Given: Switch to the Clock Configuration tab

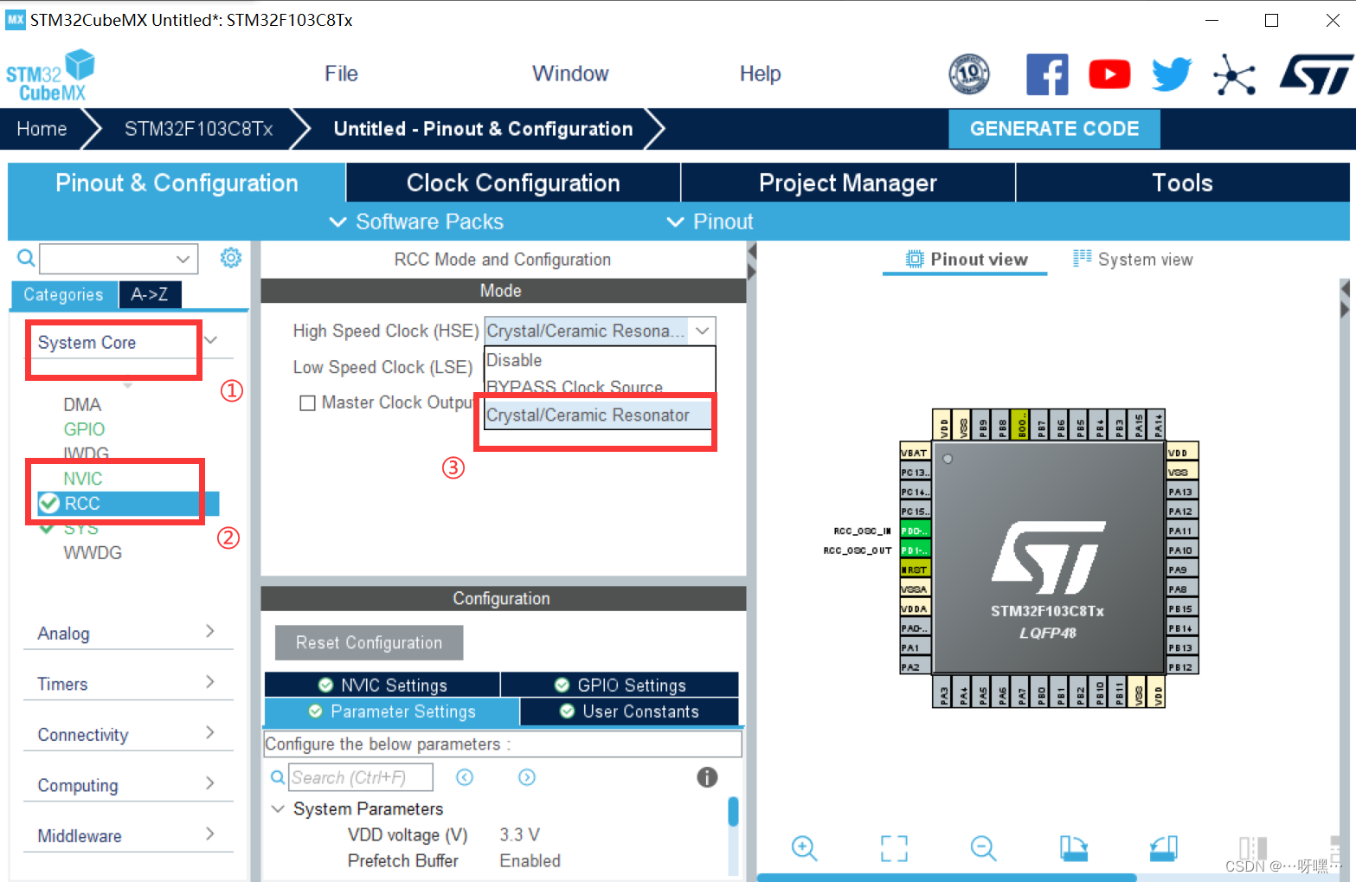Looking at the screenshot, I should 512,183.
